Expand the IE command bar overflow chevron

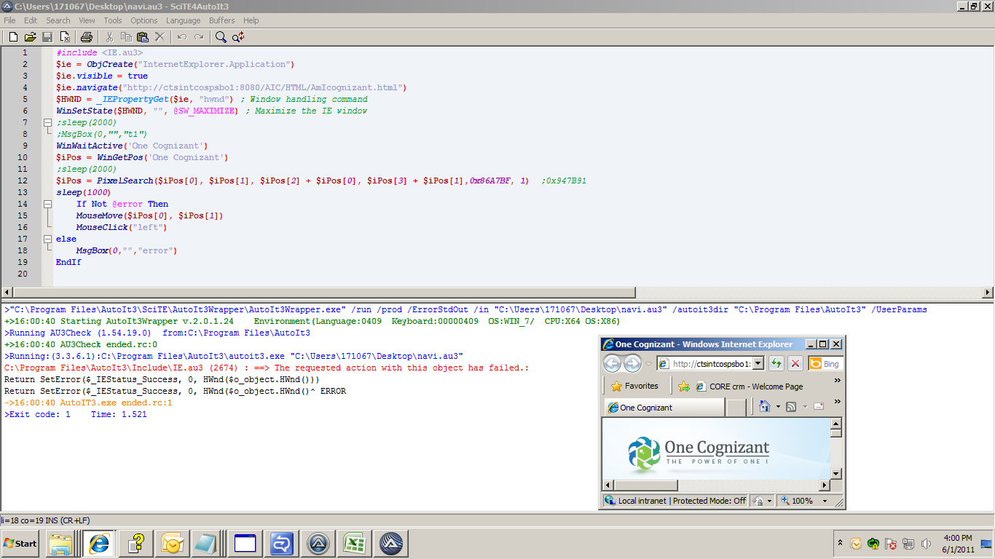(837, 402)
